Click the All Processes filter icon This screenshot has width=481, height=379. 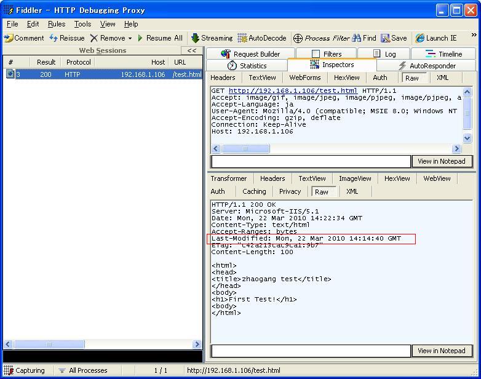(62, 371)
